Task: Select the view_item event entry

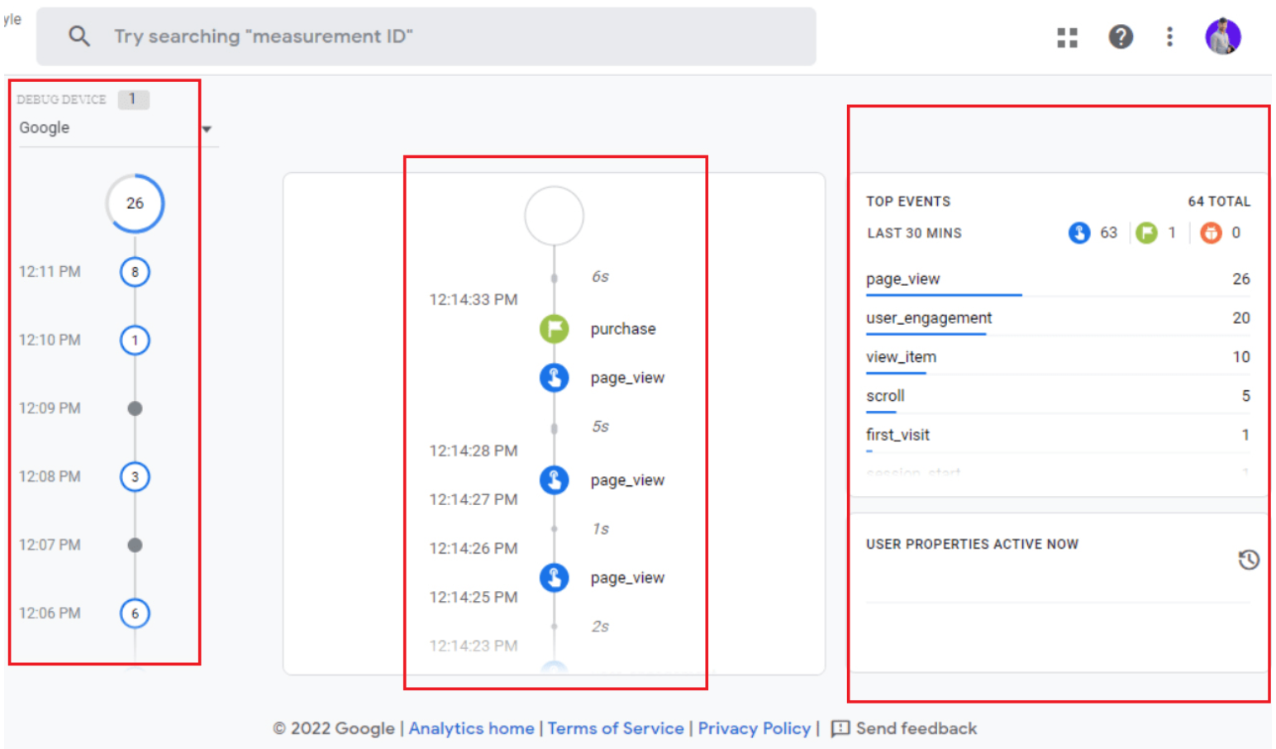Action: (901, 357)
